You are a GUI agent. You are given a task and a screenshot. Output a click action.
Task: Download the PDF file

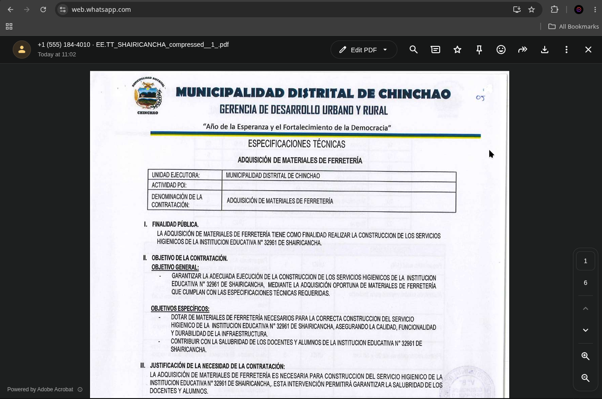545,50
